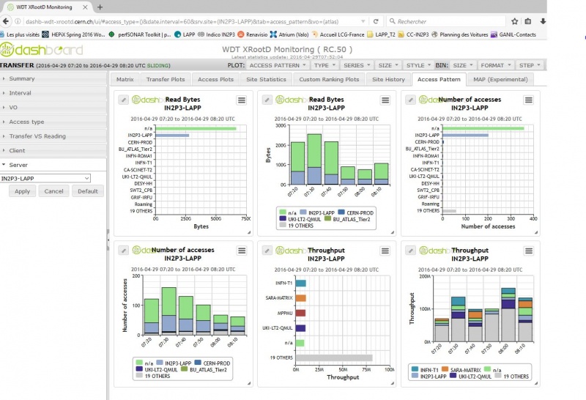Open a new browser tab with plus
The image size is (586, 400).
(x=100, y=7)
